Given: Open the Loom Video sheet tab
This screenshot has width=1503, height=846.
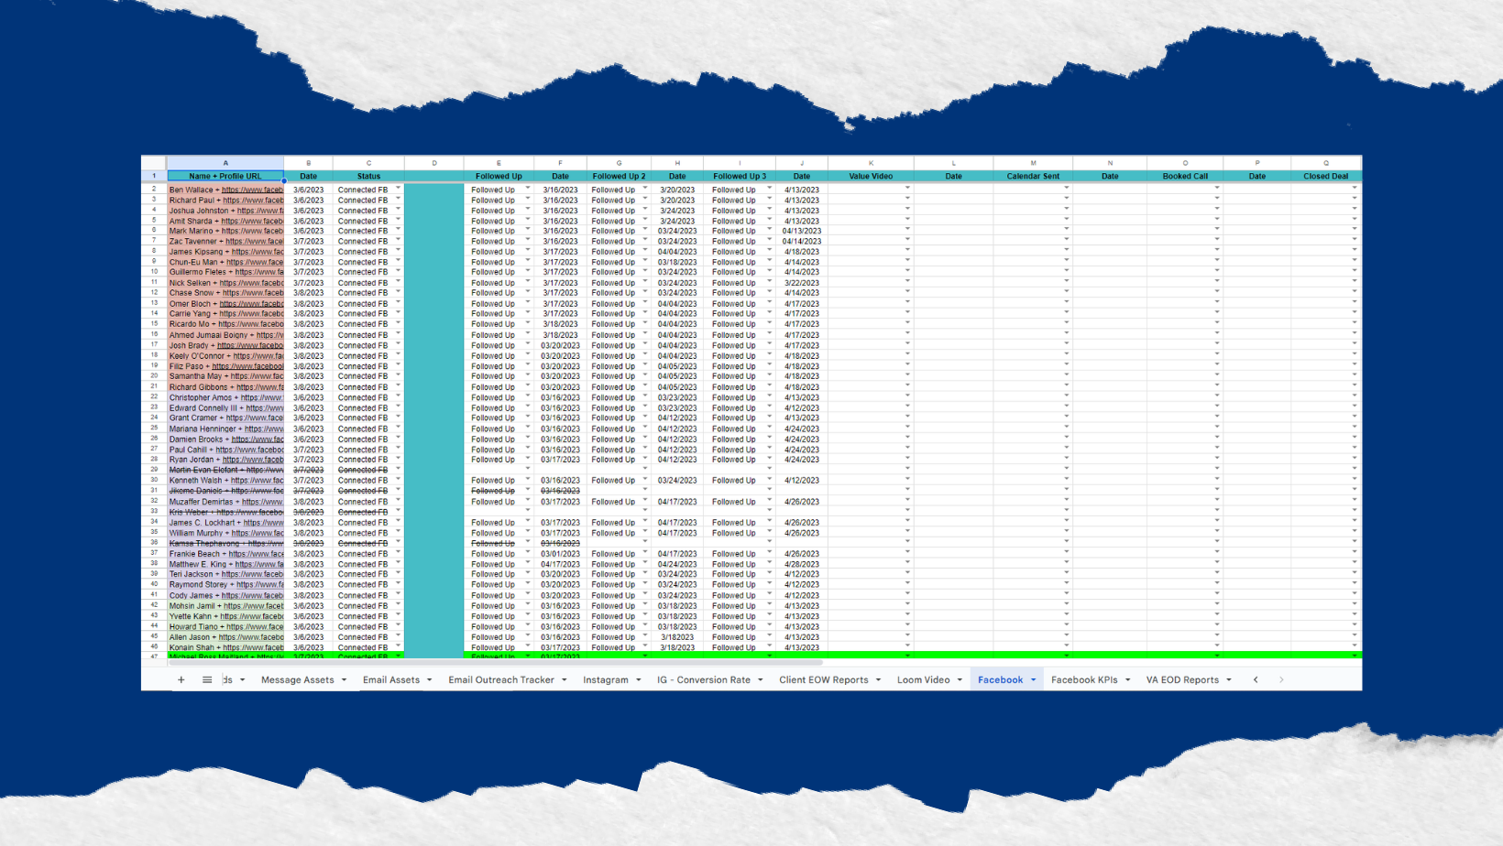Looking at the screenshot, I should [x=923, y=679].
